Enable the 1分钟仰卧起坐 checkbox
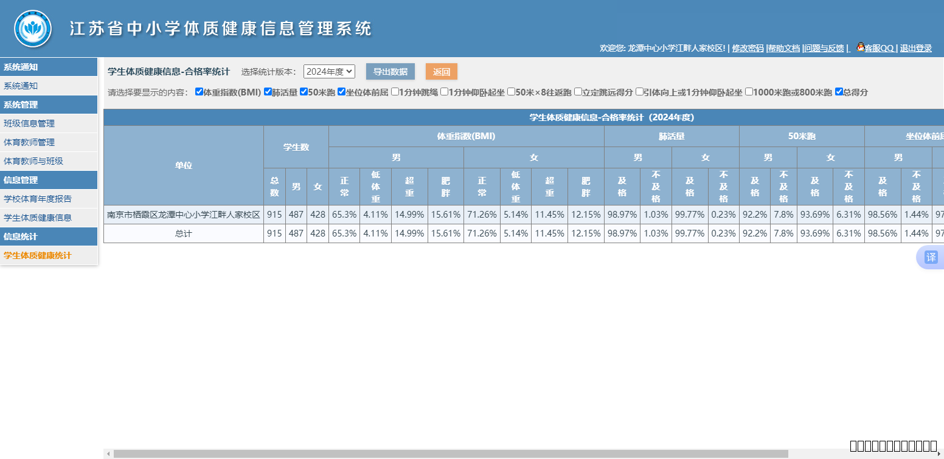 (444, 92)
